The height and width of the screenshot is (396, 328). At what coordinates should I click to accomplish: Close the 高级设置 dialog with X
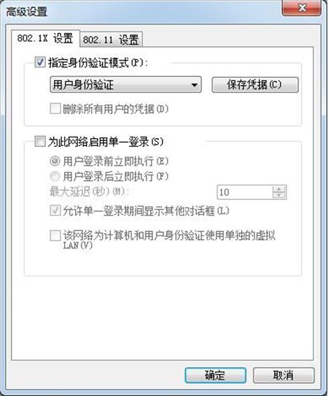pyautogui.click(x=302, y=8)
